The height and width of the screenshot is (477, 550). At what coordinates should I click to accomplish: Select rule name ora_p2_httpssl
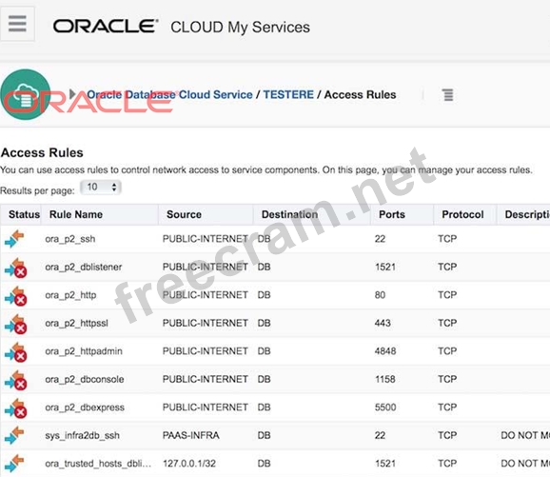tap(76, 324)
